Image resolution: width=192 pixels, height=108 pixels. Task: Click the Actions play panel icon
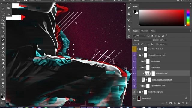pos(129,8)
